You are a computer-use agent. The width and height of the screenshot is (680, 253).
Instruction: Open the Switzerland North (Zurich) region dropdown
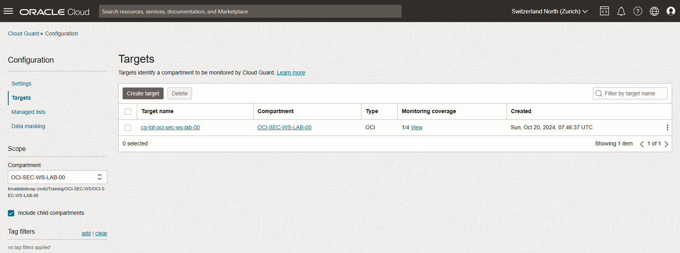point(550,11)
